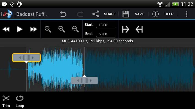Image resolution: width=195 pixels, height=109 pixels.
Task: Click the floppy disk save icon
Action: click(x=126, y=14)
